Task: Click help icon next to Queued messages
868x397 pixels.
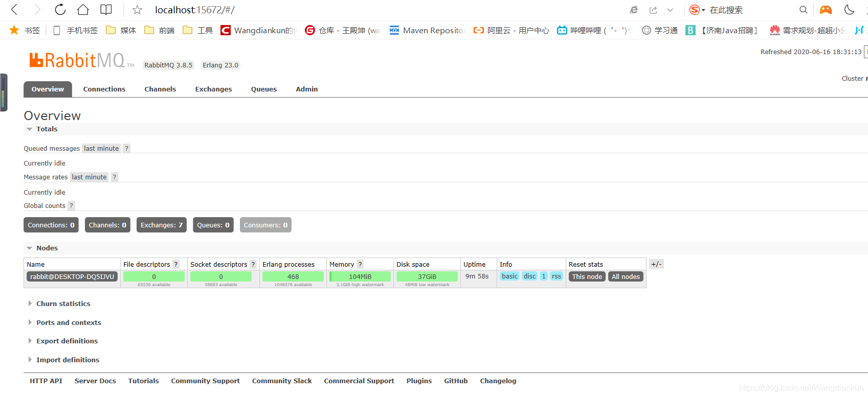Action: click(x=126, y=148)
